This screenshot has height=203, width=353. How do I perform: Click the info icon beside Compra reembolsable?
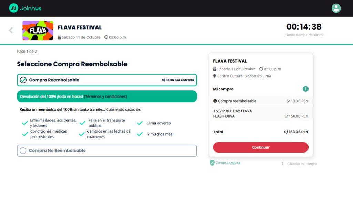215,101
